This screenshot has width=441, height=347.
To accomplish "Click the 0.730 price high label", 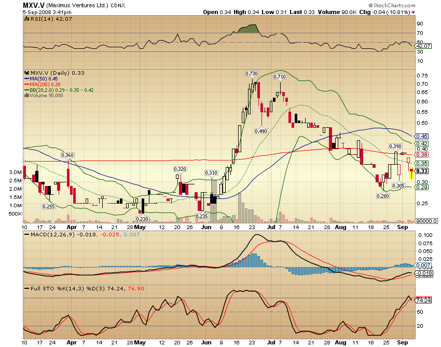I will [x=252, y=74].
